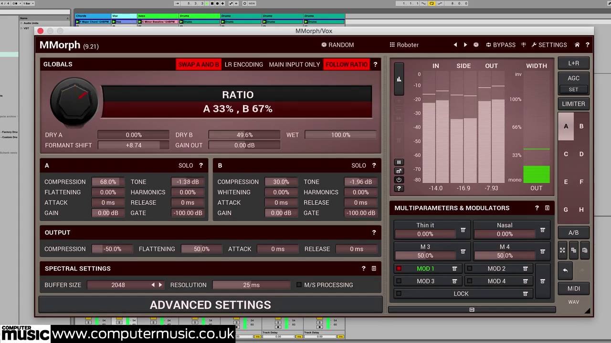This screenshot has width=611, height=343.
Task: Open the SETTINGS wrench menu
Action: 549,45
